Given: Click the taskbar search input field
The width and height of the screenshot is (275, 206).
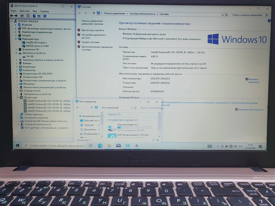Looking at the screenshot, I should click(x=54, y=146).
